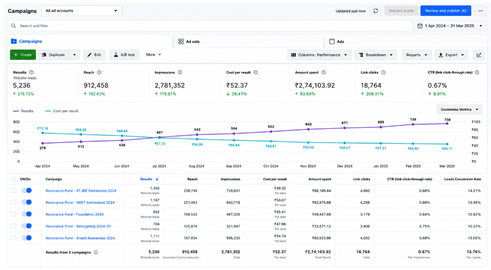The width and height of the screenshot is (491, 270).
Task: Switch to the Ad sets tab
Action: coord(249,41)
